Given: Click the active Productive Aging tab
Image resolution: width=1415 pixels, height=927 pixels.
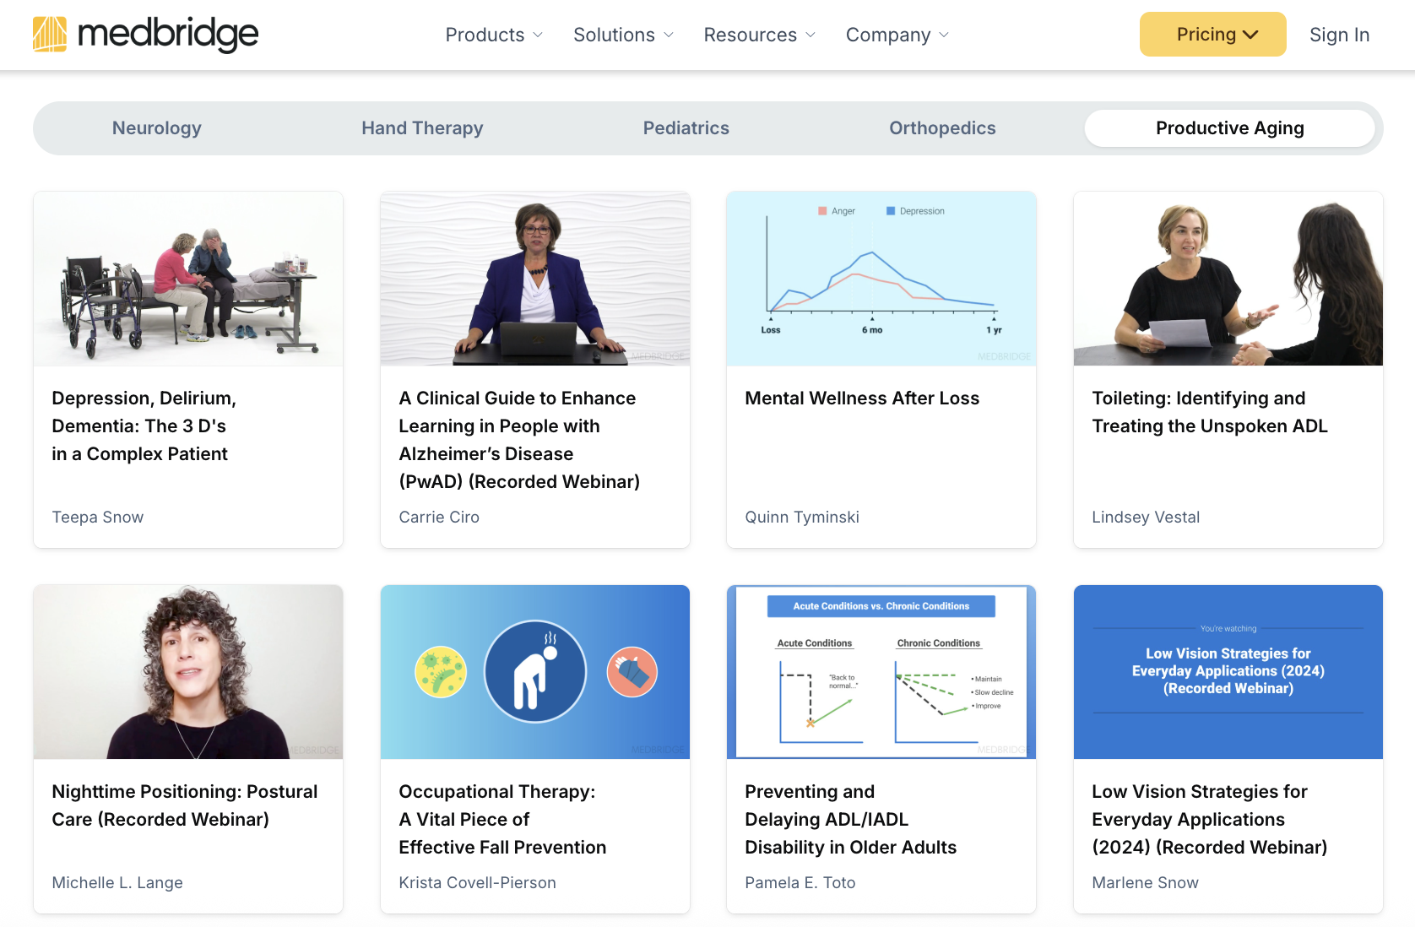Looking at the screenshot, I should pos(1229,127).
